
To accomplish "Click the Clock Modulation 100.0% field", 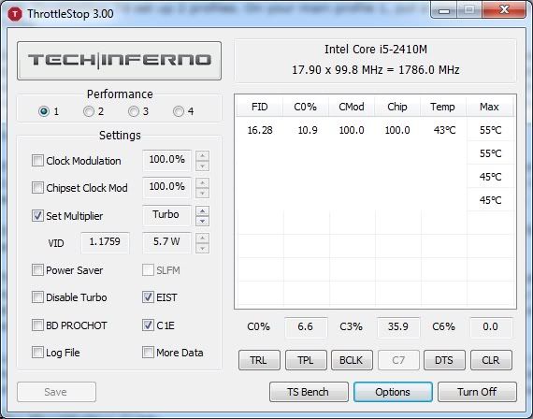I will pos(166,160).
